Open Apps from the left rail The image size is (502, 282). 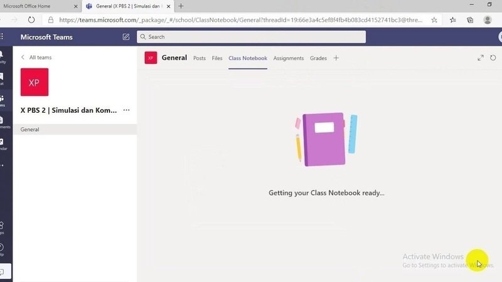point(3,227)
